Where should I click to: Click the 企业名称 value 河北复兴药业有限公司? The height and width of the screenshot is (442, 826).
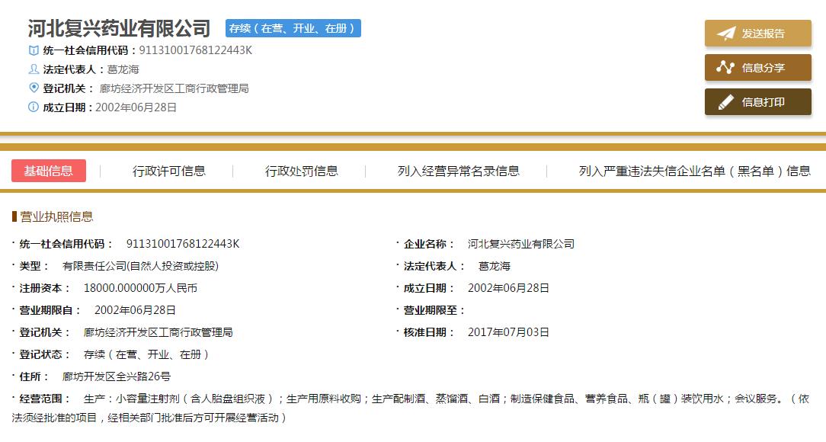click(521, 244)
